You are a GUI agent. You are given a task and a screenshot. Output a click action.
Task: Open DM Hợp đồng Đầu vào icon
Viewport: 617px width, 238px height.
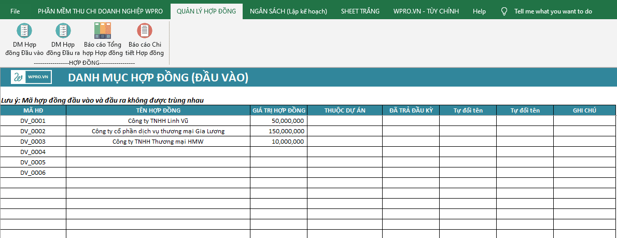point(24,31)
